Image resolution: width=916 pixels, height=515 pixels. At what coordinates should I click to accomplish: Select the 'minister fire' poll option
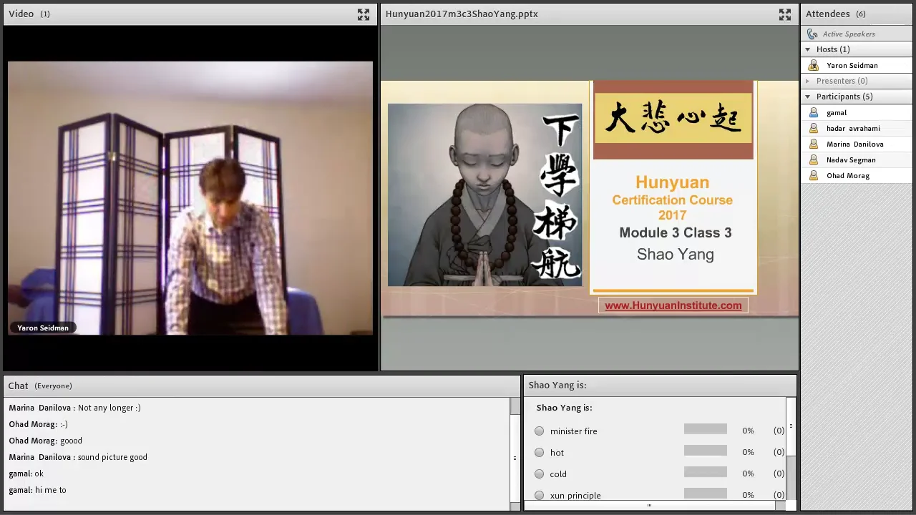[x=539, y=431]
